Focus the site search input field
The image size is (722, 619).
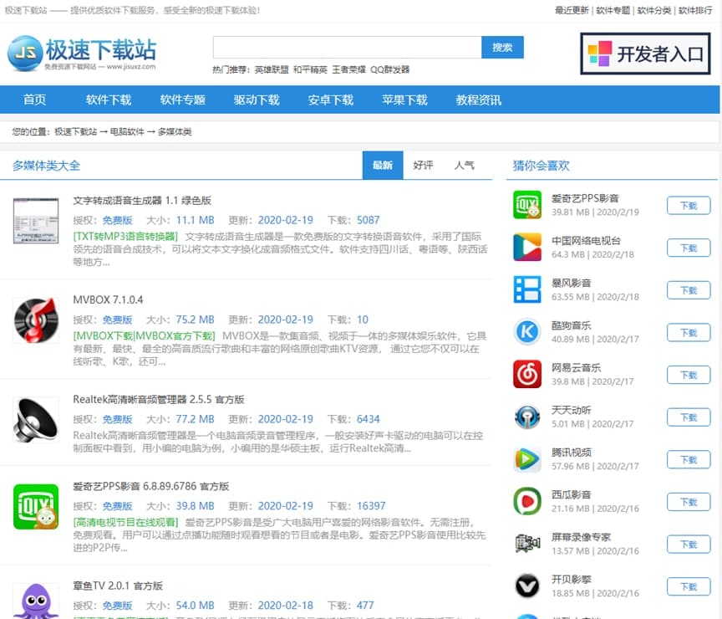[x=347, y=48]
